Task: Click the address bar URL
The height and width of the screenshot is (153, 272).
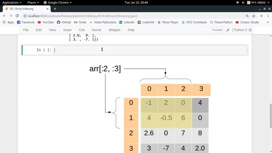Action: tap(82, 16)
